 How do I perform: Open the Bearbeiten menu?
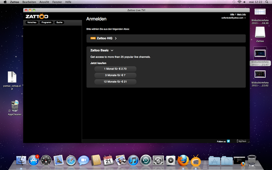tap(29, 2)
